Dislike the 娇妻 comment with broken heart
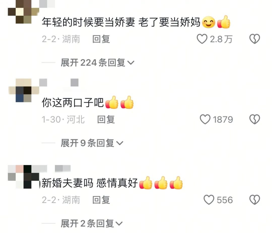Image resolution: width=272 pixels, height=233 pixels. click(x=254, y=39)
